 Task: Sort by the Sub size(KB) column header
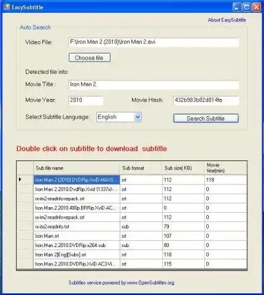pyautogui.click(x=183, y=168)
